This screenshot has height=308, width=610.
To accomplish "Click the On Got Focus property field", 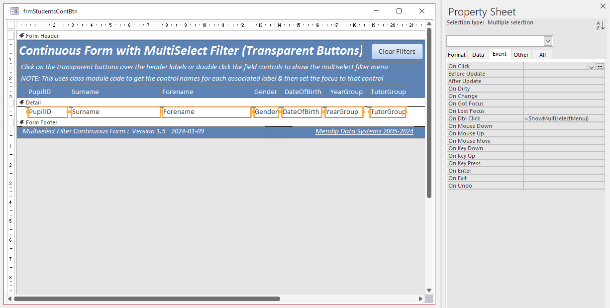I will click(564, 103).
